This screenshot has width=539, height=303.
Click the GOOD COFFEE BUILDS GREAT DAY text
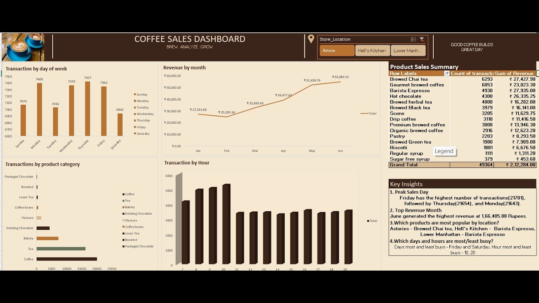pos(472,47)
